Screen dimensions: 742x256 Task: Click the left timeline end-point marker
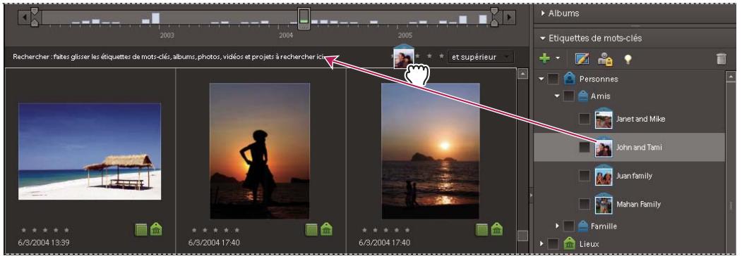(x=34, y=17)
